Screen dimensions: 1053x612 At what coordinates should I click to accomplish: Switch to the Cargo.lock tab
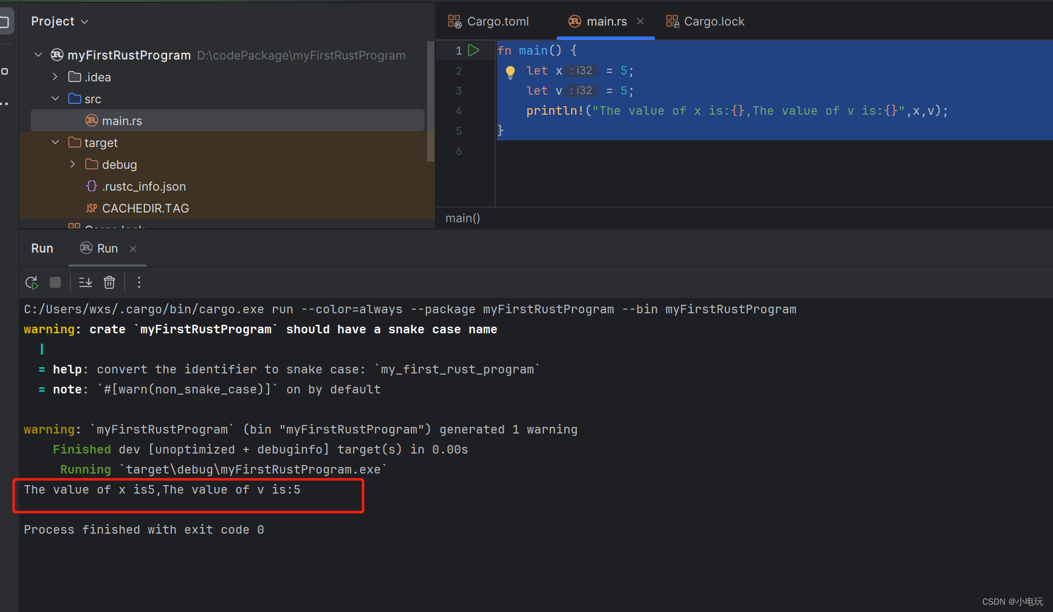point(705,21)
